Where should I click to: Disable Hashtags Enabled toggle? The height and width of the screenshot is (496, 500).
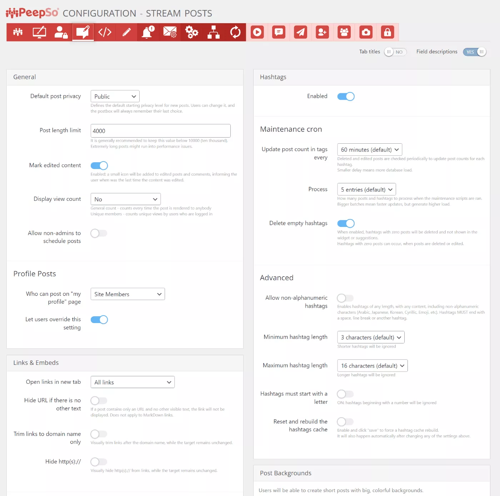click(346, 96)
